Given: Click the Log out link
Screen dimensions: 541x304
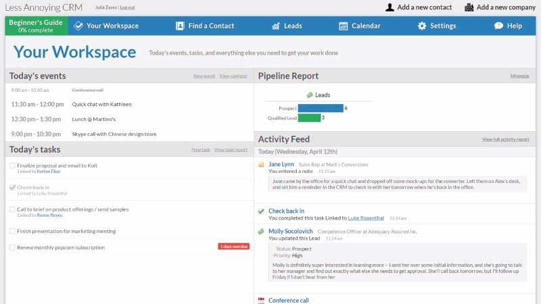Looking at the screenshot, I should [127, 7].
